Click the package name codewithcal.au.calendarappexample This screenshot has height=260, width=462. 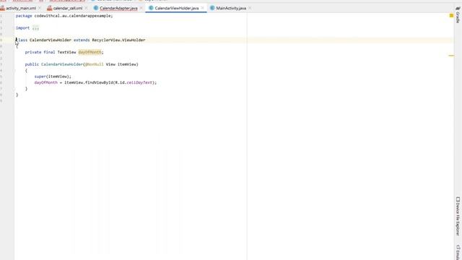point(72,16)
